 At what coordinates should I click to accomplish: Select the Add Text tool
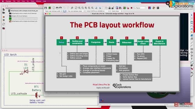(x=192, y=59)
